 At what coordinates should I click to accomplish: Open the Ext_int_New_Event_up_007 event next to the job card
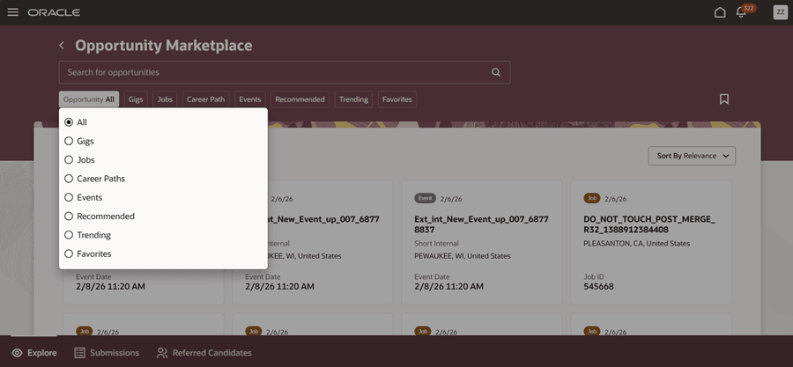point(481,224)
